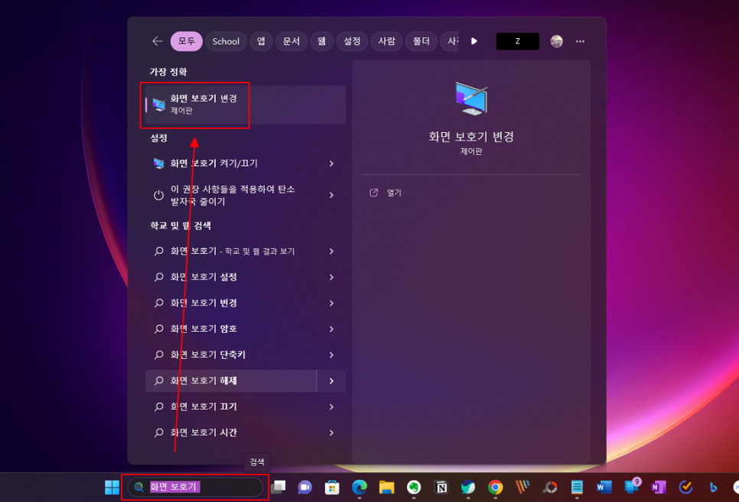The height and width of the screenshot is (502, 739).
Task: Switch to the 문서 filter tab
Action: [291, 41]
